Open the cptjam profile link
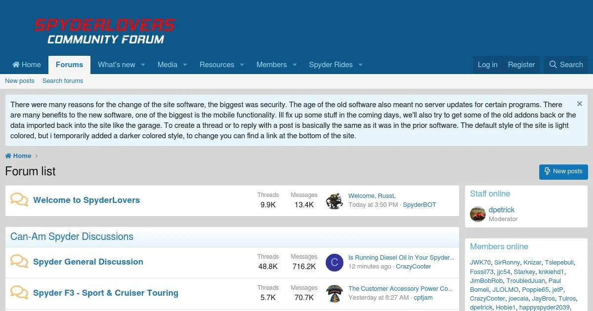 tap(424, 298)
